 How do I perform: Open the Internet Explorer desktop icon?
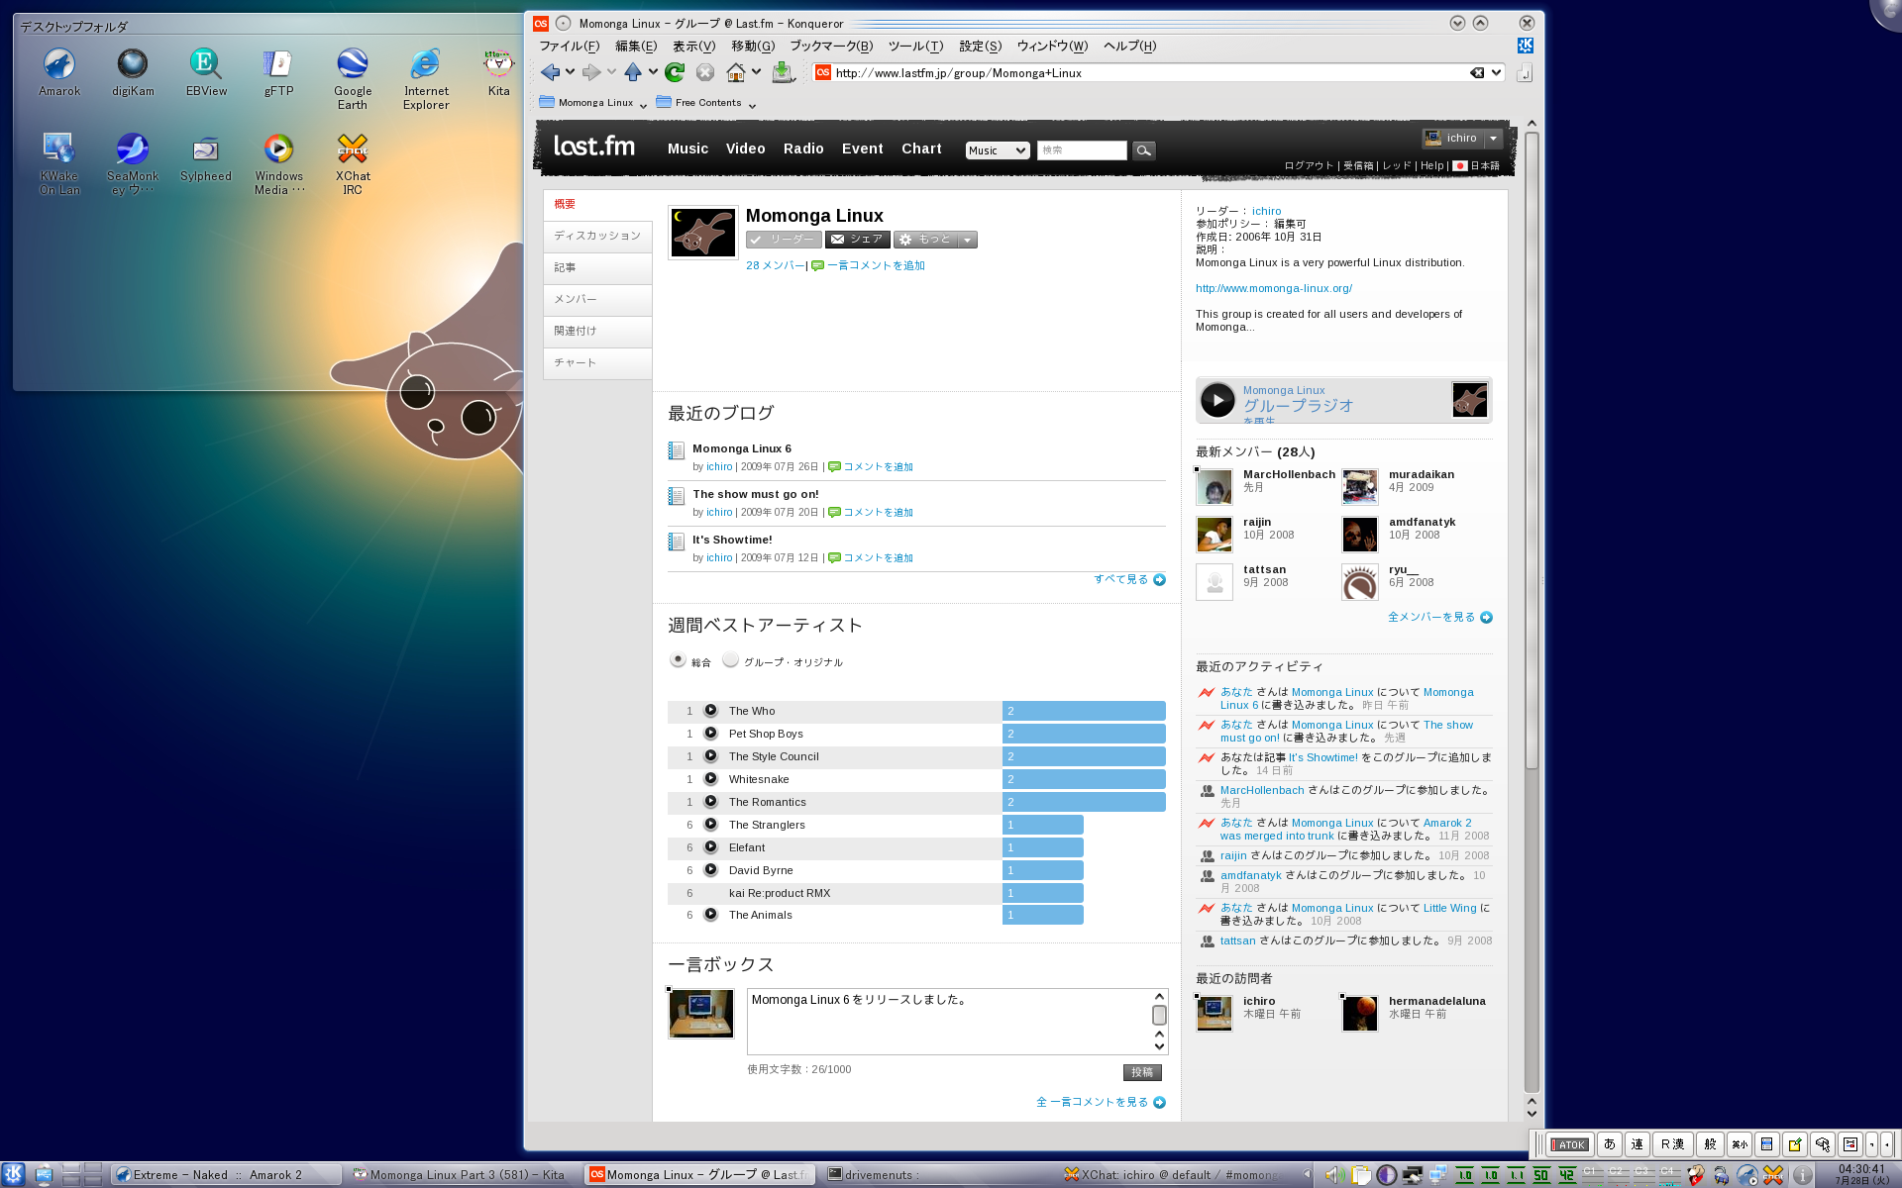[426, 78]
